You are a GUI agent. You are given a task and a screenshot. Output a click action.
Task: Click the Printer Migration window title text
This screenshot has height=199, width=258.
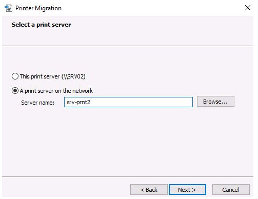click(38, 8)
